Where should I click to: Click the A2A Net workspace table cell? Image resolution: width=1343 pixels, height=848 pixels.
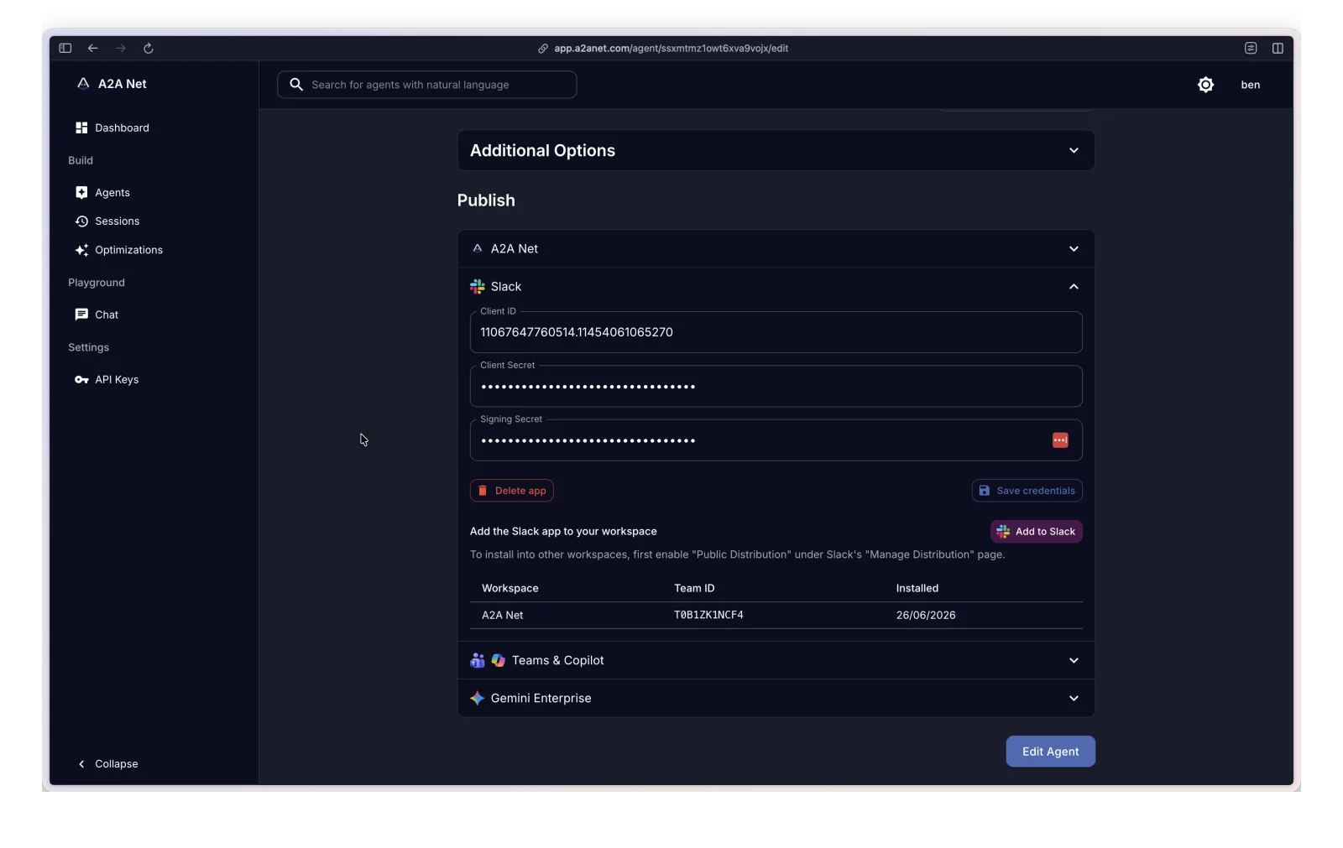coord(502,616)
